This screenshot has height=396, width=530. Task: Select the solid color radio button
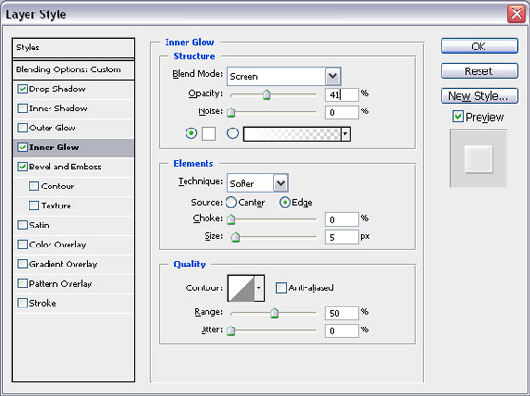point(191,133)
